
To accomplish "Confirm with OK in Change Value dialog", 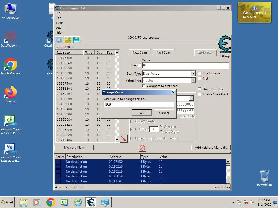I will coord(142,113).
